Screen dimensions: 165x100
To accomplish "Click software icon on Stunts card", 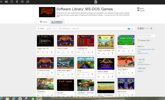I will pos(78,75).
